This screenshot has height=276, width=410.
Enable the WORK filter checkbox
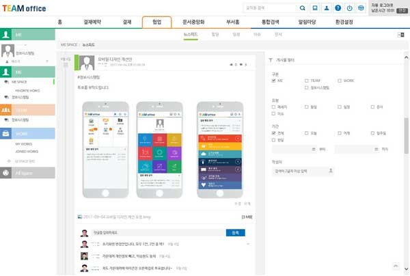pyautogui.click(x=338, y=81)
